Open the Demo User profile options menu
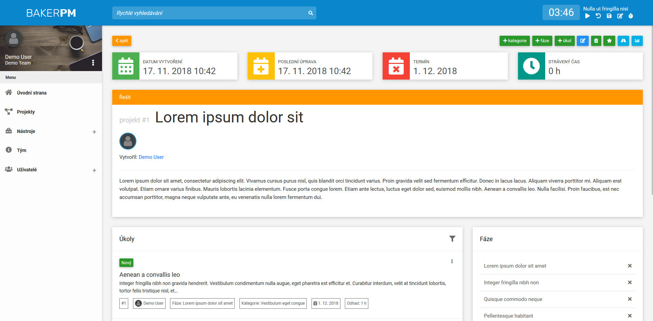Viewport: 653px width, 321px height. [93, 63]
